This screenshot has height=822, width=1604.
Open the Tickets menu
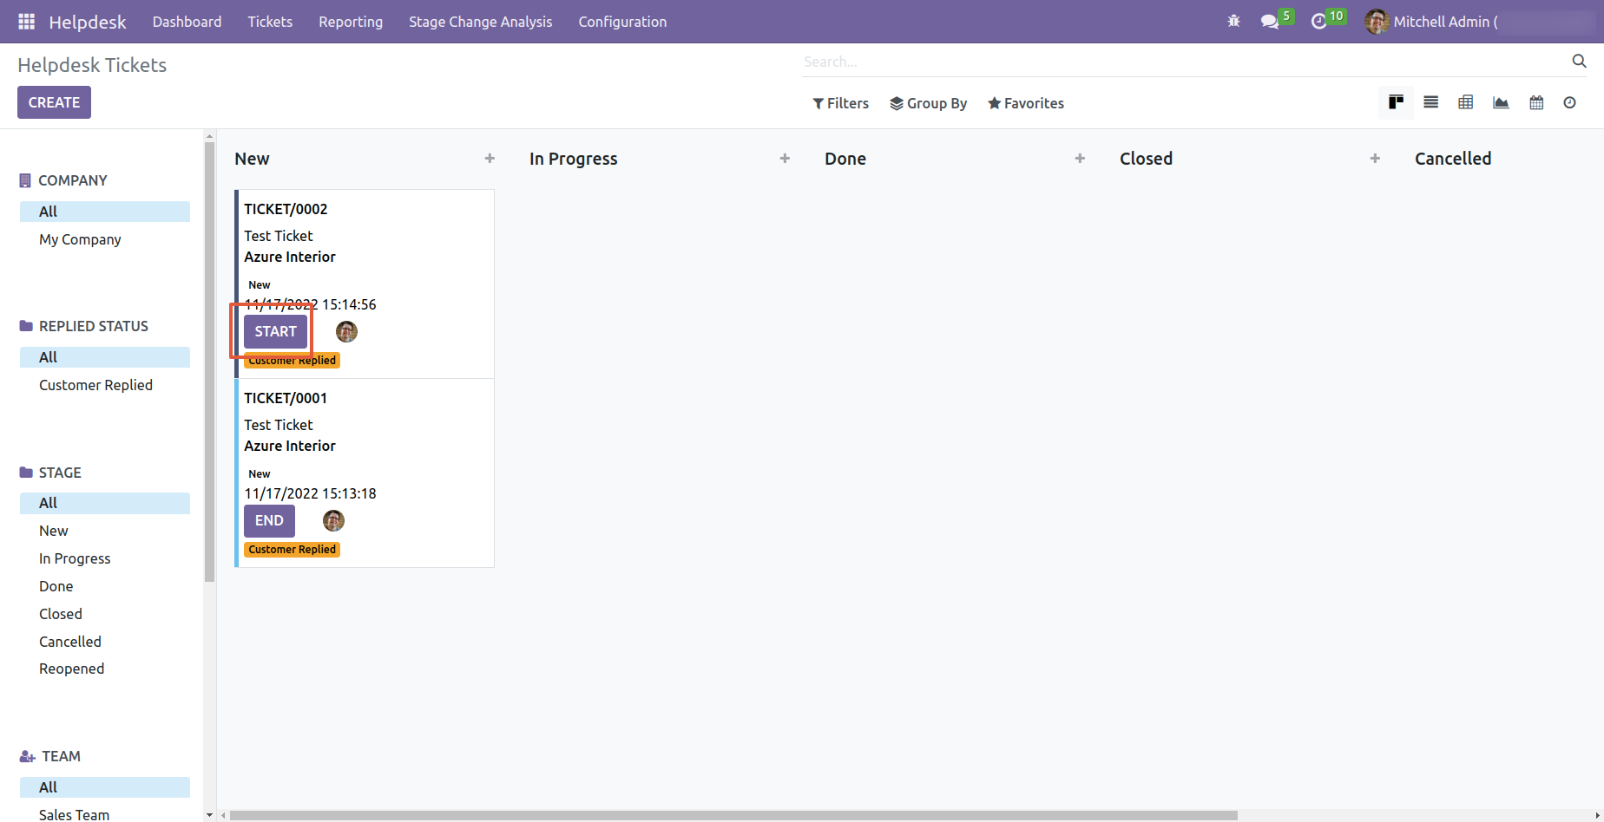click(x=270, y=22)
